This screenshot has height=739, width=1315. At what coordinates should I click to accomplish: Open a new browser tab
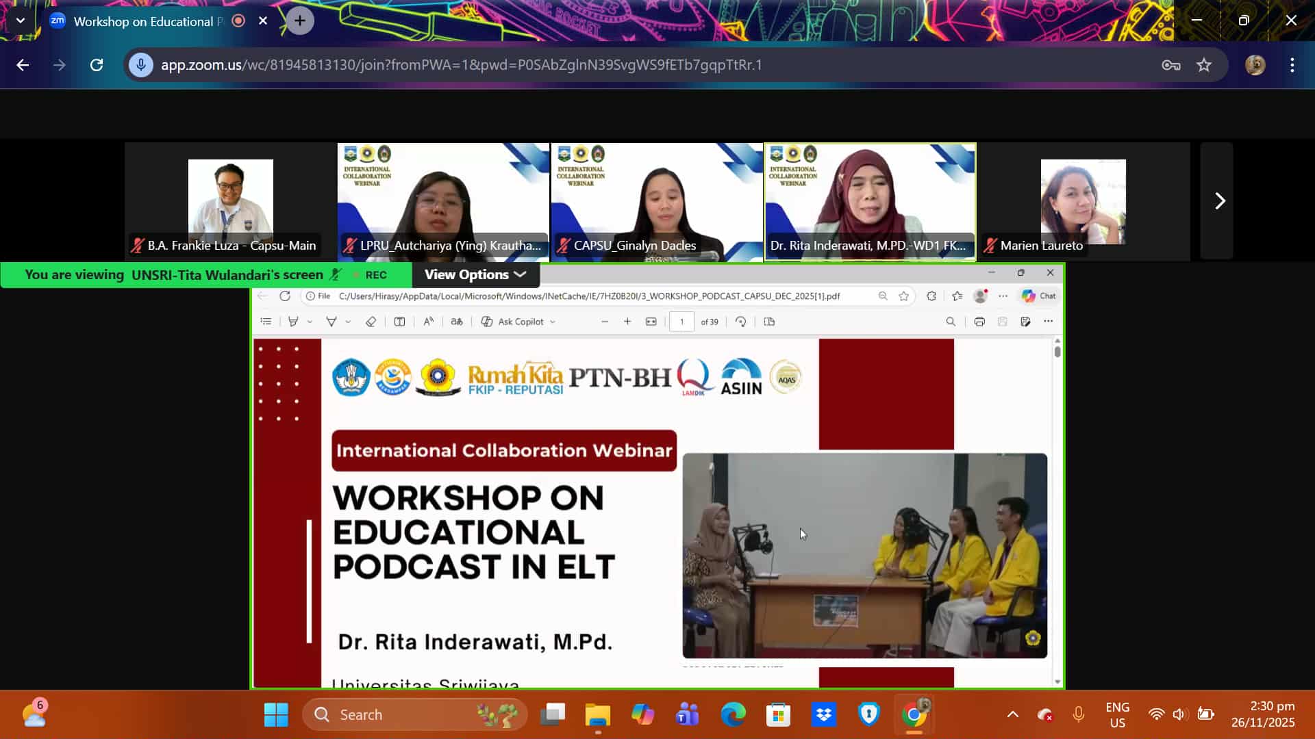coord(300,21)
